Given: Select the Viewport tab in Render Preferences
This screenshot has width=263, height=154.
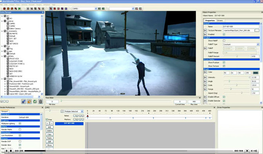Looking at the screenshot, I should click(5, 111).
